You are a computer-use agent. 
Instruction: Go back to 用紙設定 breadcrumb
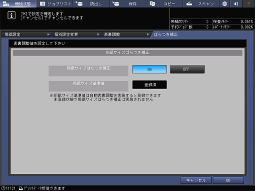[x=26, y=34]
